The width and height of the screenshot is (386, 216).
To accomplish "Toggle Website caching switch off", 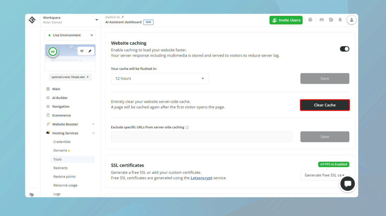I will 344,49.
